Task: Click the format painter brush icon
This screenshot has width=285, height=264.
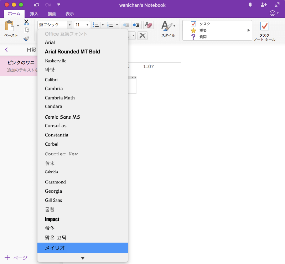Action: tap(26, 38)
